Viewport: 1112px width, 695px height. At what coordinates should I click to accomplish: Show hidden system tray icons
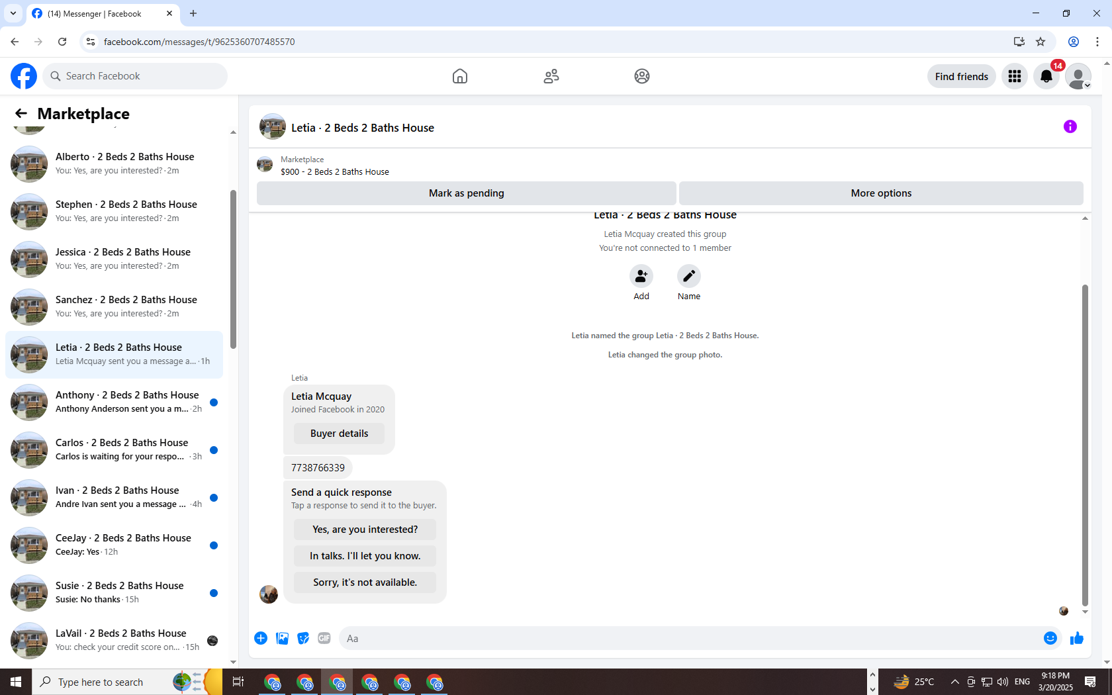click(954, 682)
